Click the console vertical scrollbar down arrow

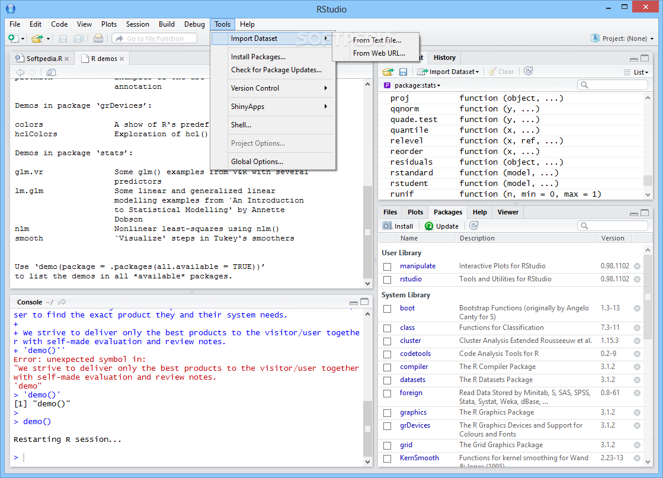pos(367,462)
